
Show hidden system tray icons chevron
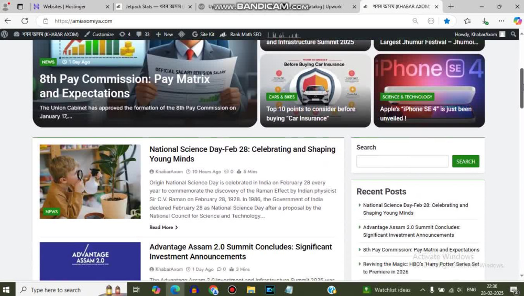click(422, 290)
